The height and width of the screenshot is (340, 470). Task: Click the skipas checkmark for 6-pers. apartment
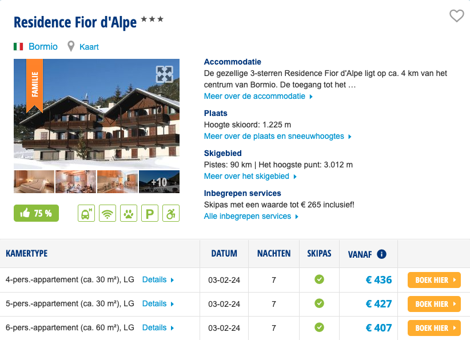coord(319,328)
